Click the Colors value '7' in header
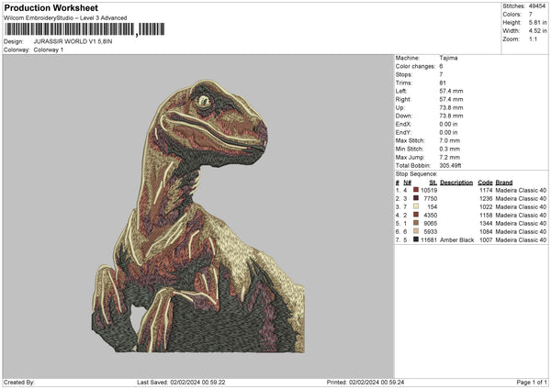The image size is (551, 389). (x=531, y=15)
